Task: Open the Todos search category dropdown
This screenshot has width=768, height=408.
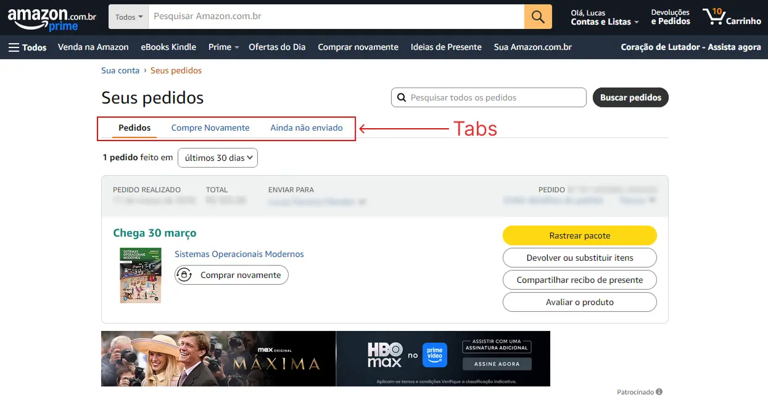Action: point(128,17)
